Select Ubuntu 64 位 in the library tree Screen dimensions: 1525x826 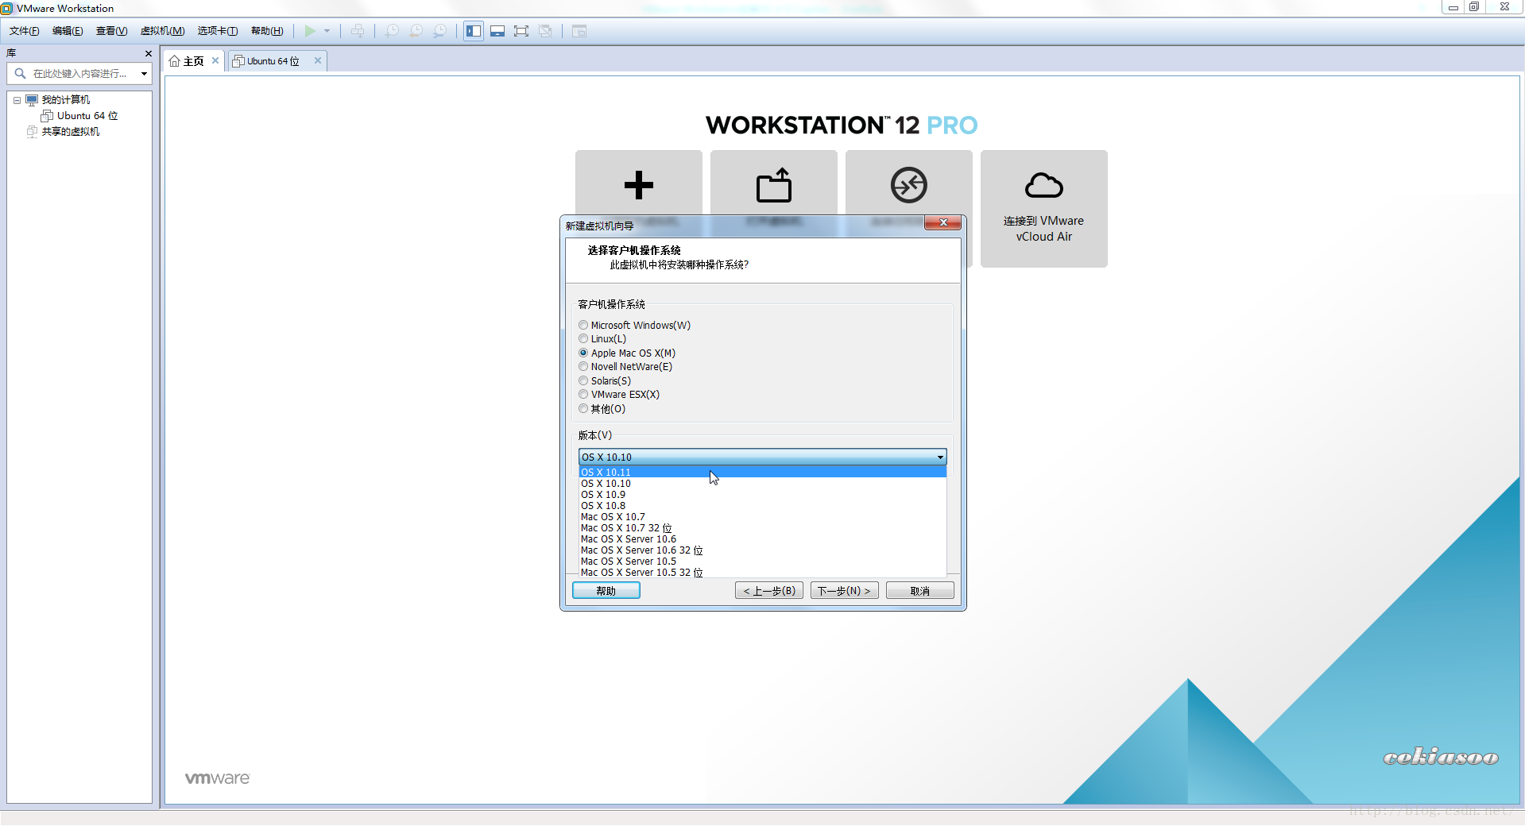click(x=87, y=116)
